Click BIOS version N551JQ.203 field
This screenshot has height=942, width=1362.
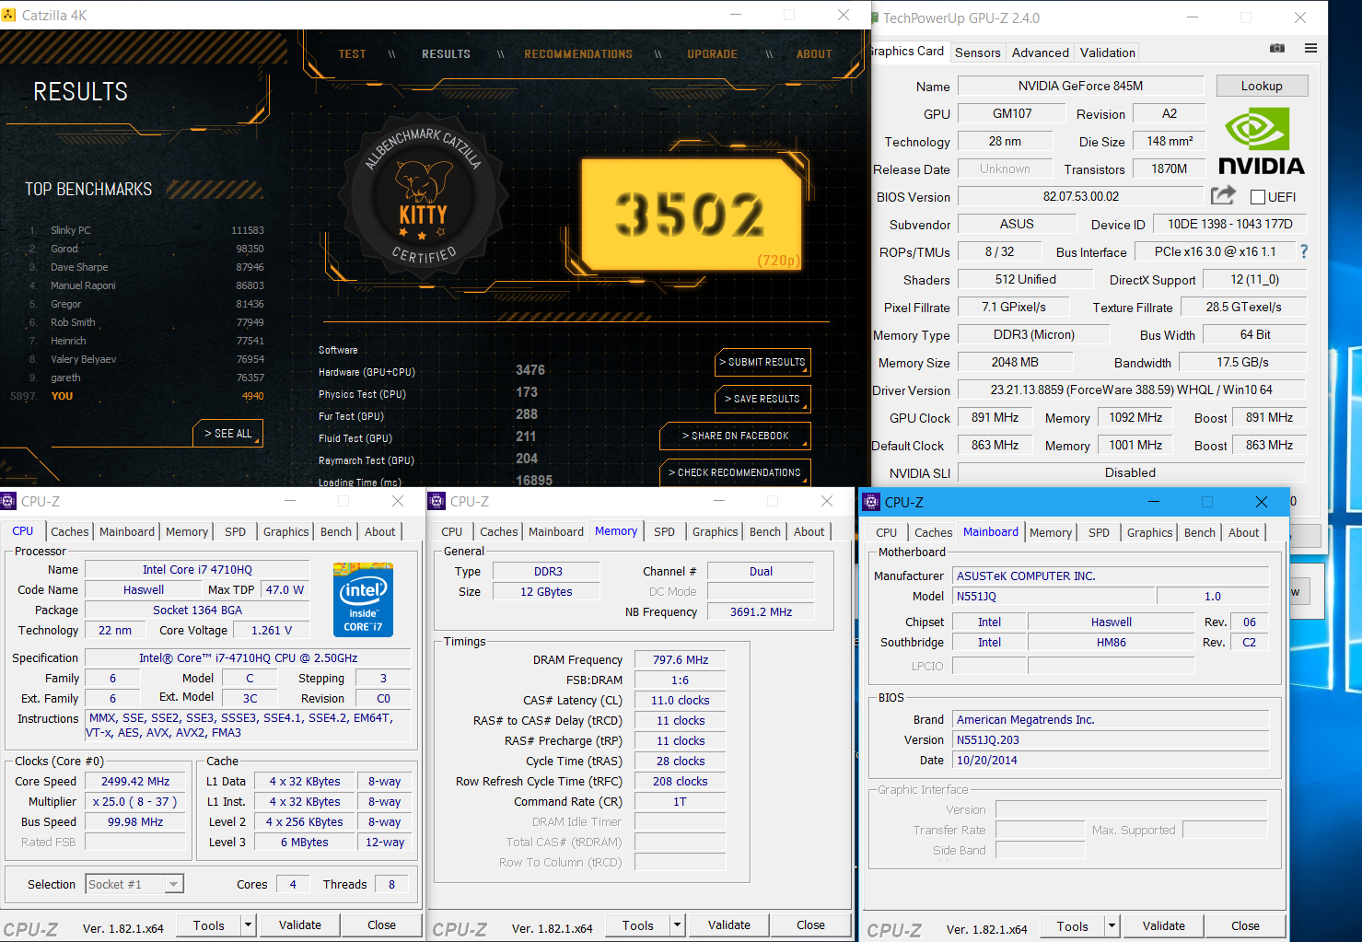(x=1111, y=739)
